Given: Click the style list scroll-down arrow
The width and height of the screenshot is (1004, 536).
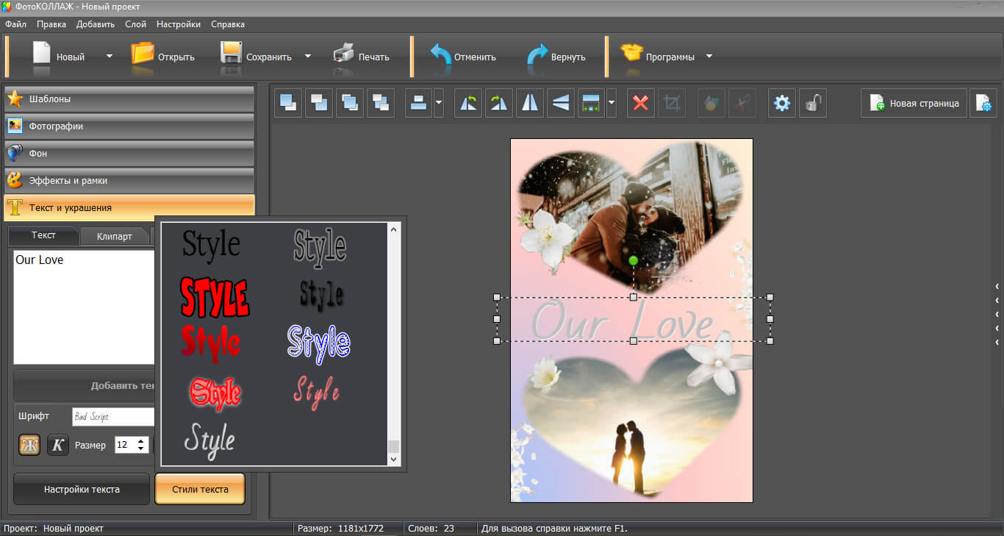Looking at the screenshot, I should tap(393, 459).
